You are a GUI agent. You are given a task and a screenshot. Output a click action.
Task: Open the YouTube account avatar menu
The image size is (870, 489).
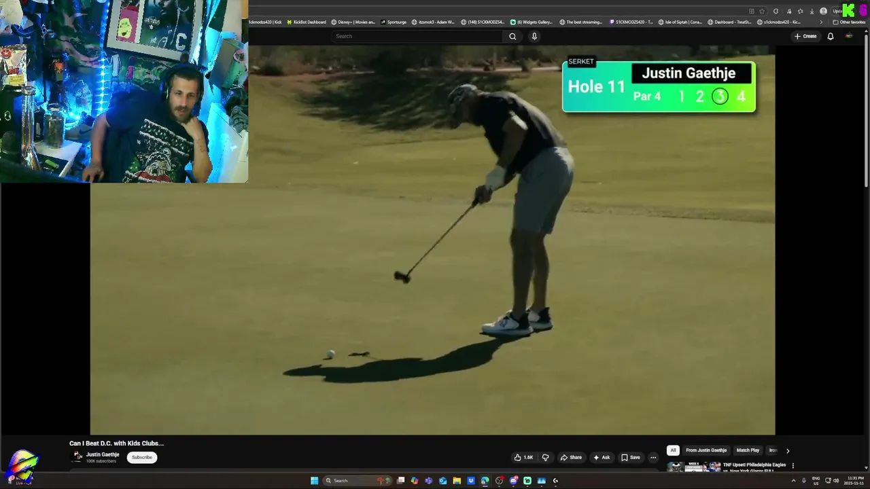tap(849, 36)
